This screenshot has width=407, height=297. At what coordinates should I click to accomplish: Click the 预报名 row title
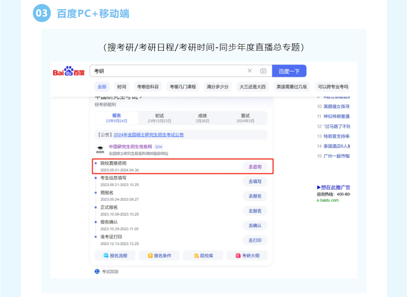107,193
